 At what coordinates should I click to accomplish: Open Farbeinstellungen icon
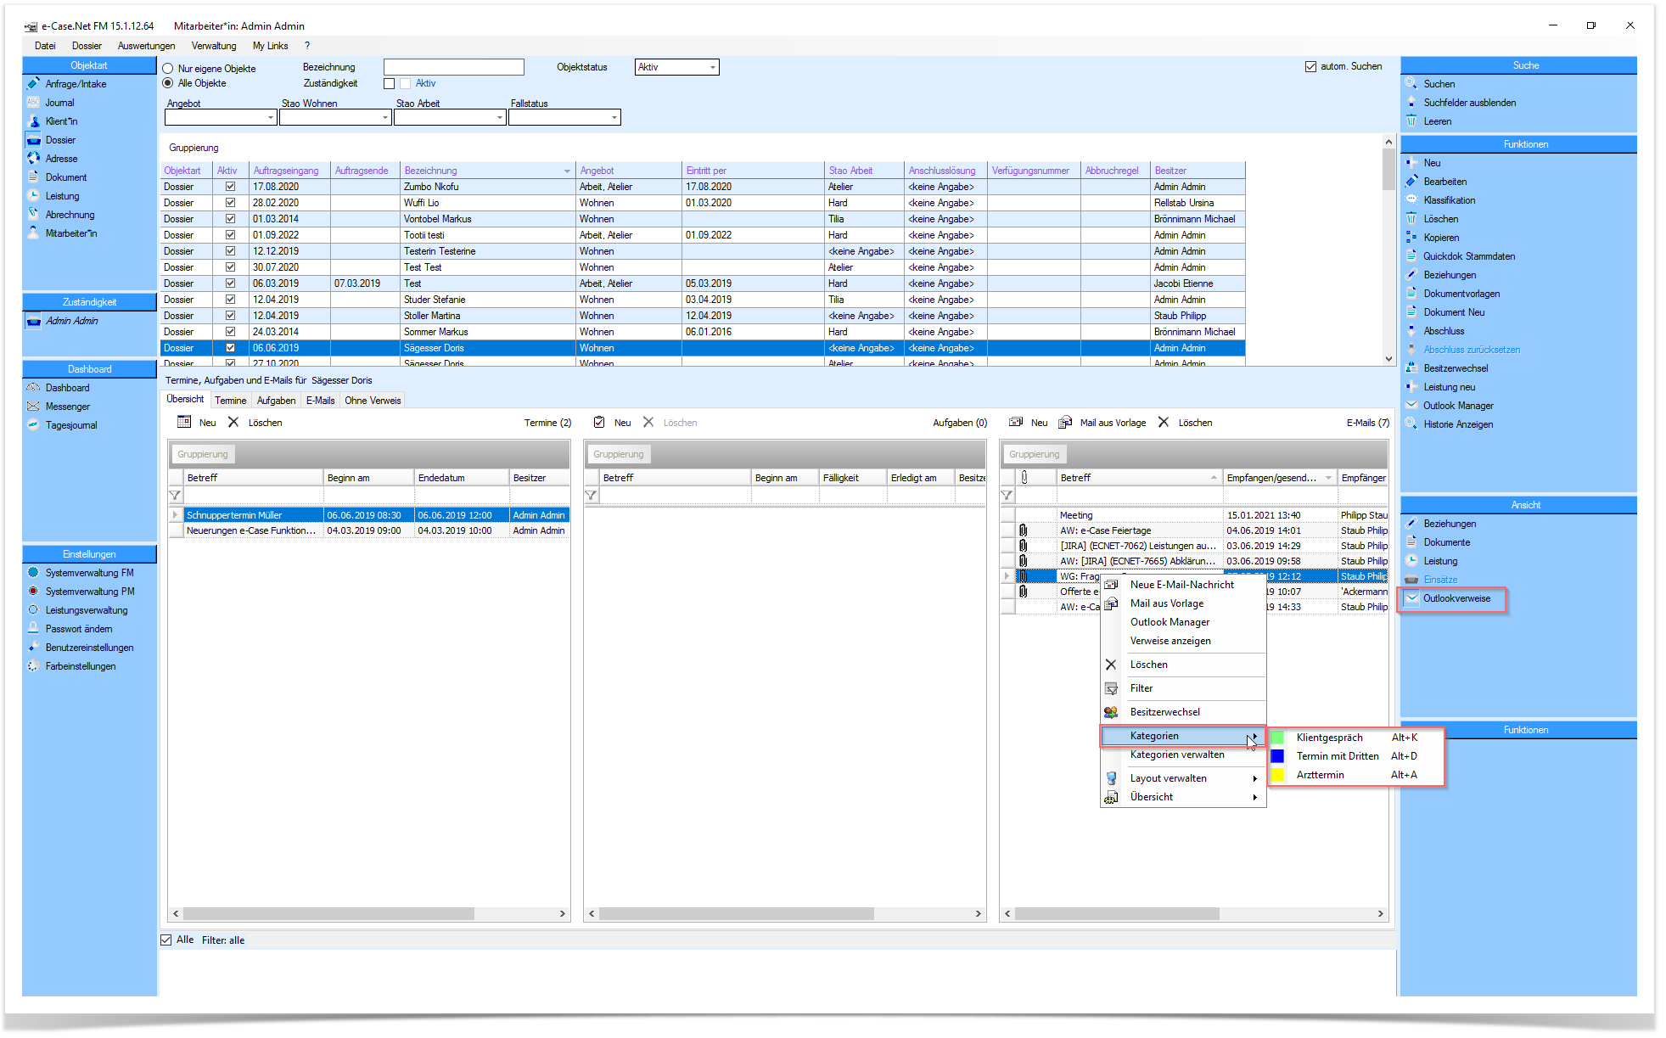coord(33,666)
